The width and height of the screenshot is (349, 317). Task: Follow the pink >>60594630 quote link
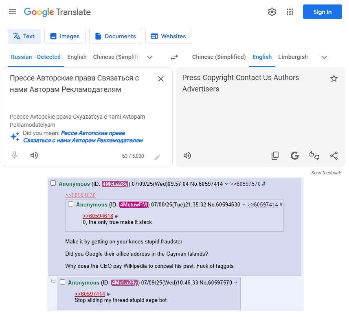point(80,195)
